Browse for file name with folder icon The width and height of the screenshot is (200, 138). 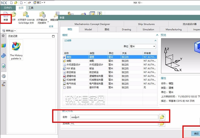point(162,117)
